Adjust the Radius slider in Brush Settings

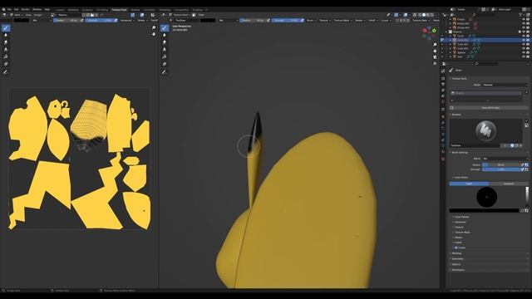pos(501,164)
